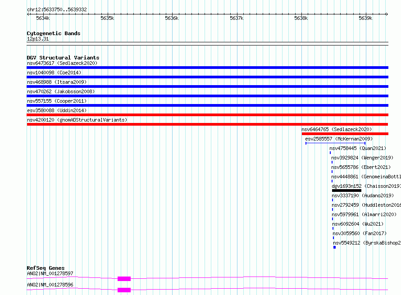Click the DGV Structural Variants track title
The height and width of the screenshot is (295, 401).
pos(63,58)
